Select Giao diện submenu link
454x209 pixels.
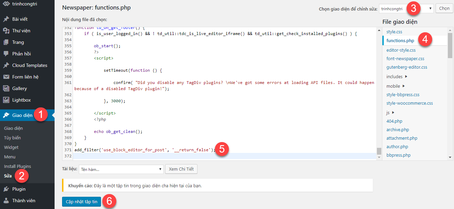13,128
